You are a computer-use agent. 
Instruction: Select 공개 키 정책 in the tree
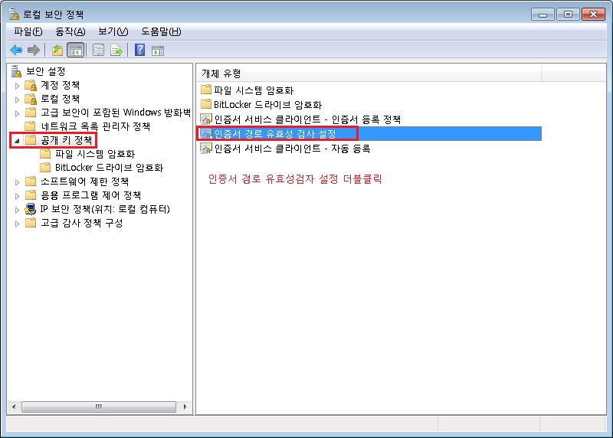pos(67,140)
